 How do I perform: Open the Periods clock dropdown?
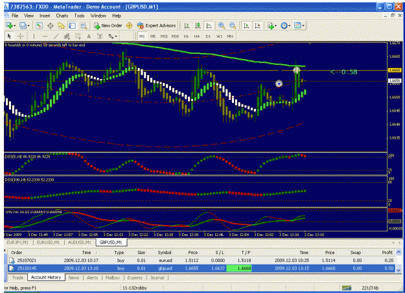pos(286,25)
